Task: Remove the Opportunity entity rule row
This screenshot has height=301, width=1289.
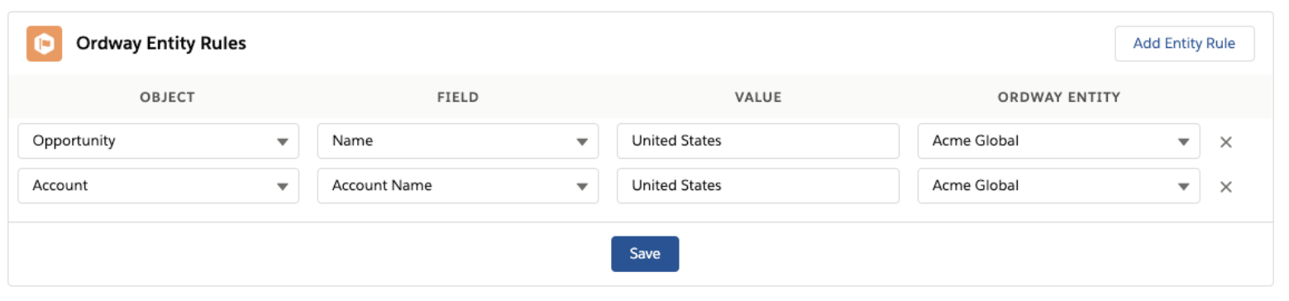Action: 1226,141
